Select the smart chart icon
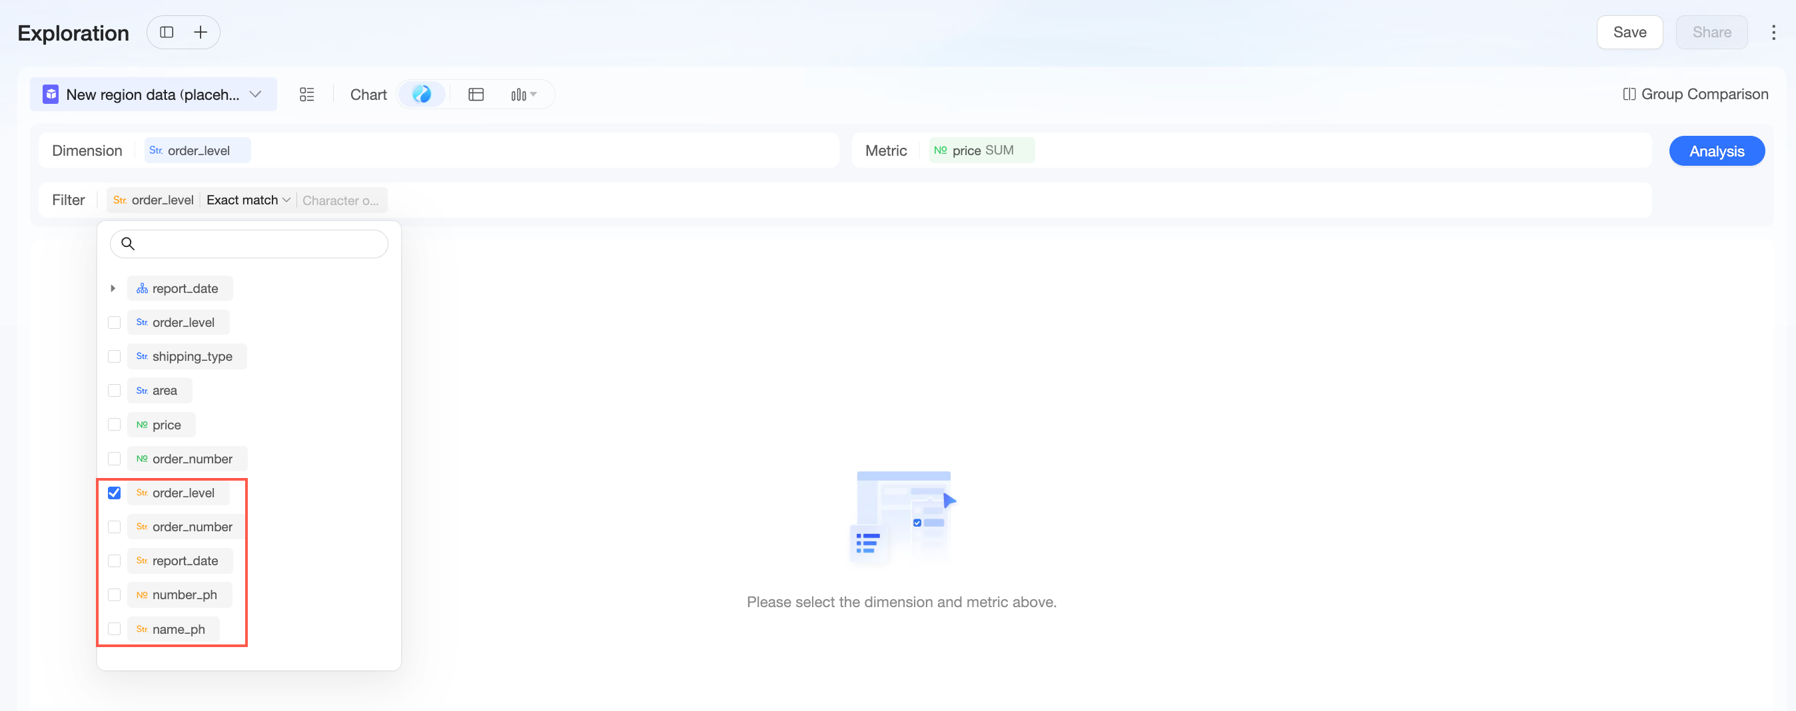 click(422, 94)
